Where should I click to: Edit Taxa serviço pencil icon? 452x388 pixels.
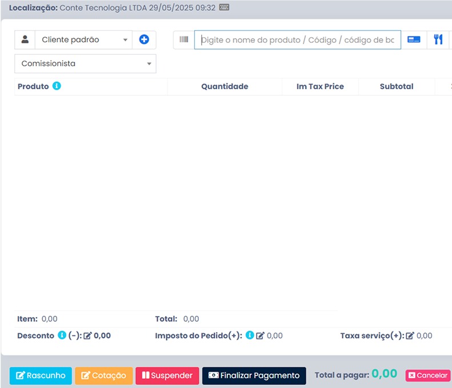(x=410, y=335)
